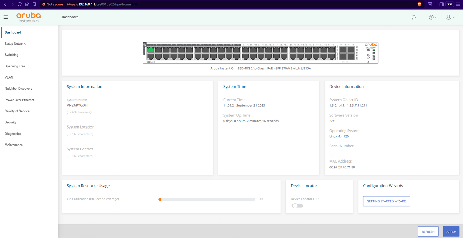
Task: Open the Setup Network menu
Action: (x=15, y=44)
